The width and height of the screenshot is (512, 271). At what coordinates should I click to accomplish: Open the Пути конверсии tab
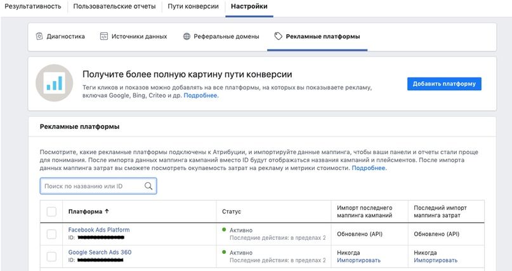[x=193, y=6]
